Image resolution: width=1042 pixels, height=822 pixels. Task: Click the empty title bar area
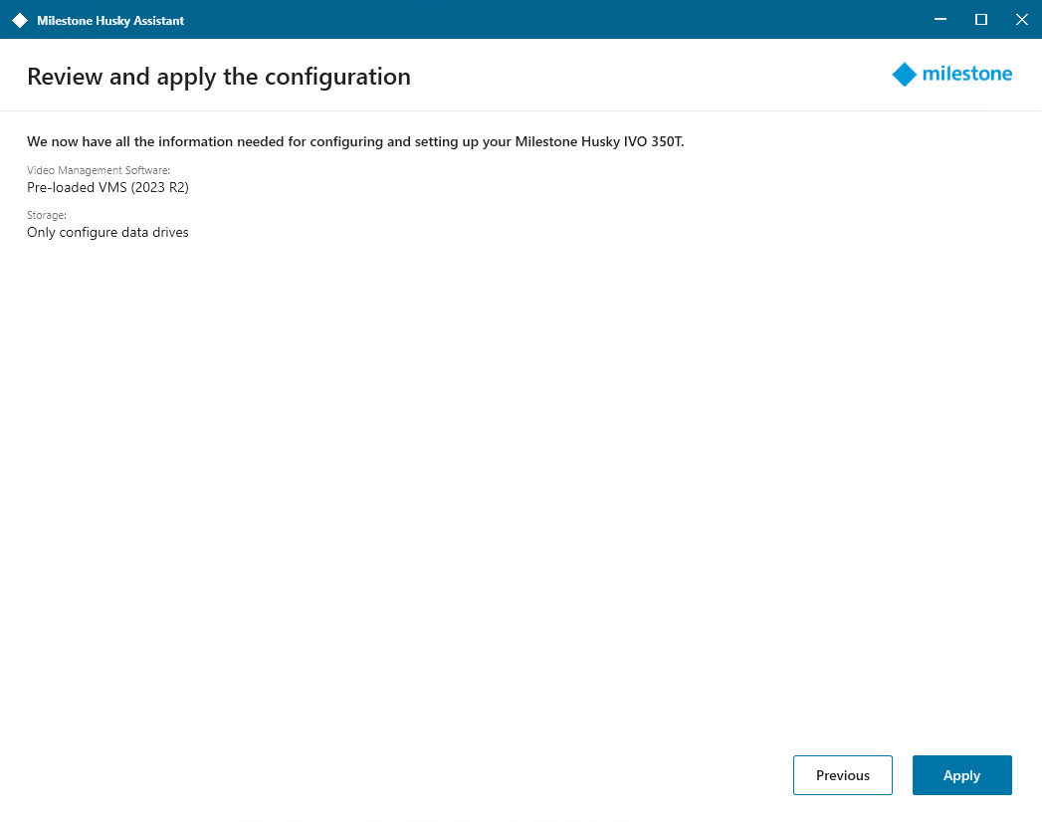tap(547, 20)
